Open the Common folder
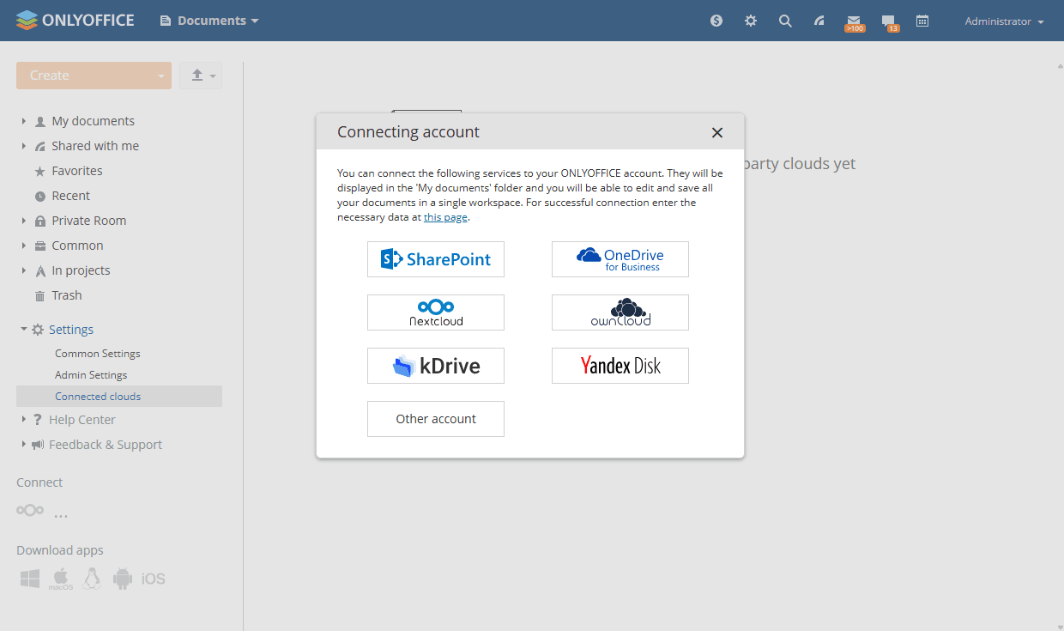This screenshot has height=631, width=1064. [77, 246]
